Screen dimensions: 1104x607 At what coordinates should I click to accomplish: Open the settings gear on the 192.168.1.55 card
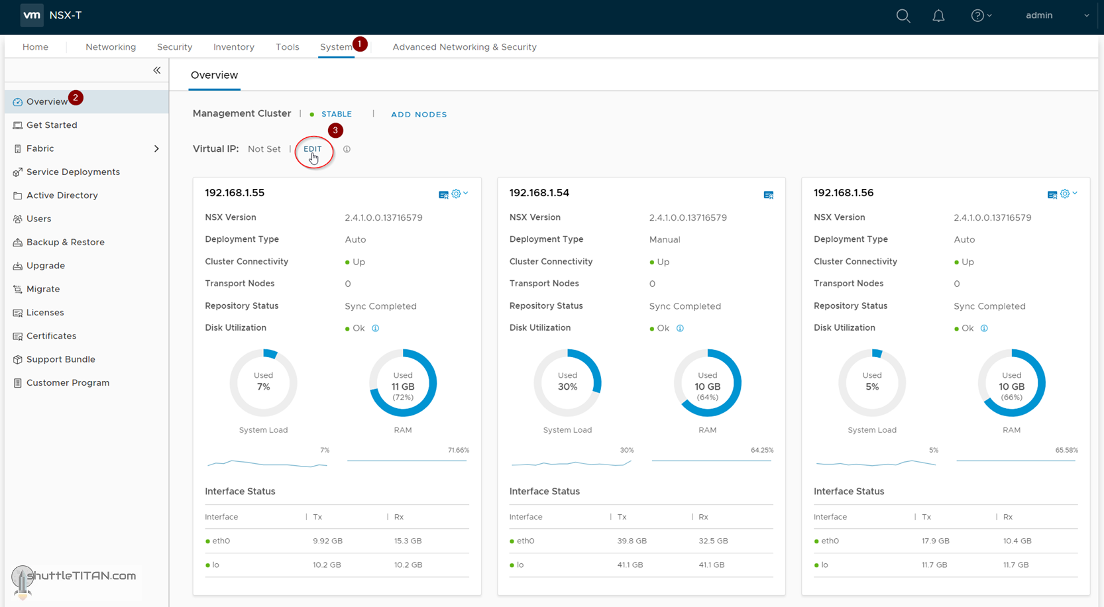(456, 193)
